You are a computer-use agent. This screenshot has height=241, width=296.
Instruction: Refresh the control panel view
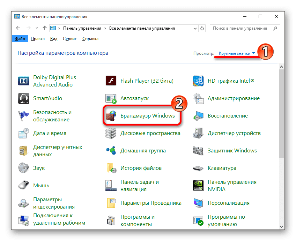pyautogui.click(x=202, y=29)
